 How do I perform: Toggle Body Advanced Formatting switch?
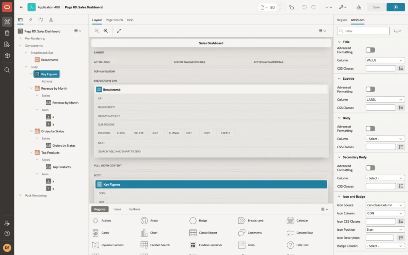[x=370, y=129]
